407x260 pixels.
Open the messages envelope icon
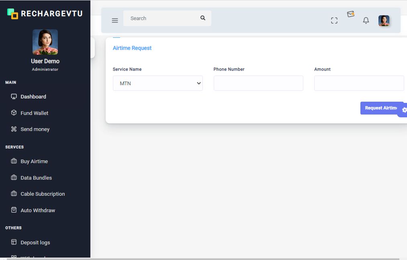[351, 14]
